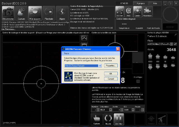
Task: Open the Obturateur BULB dropdown
Action: click(x=110, y=110)
